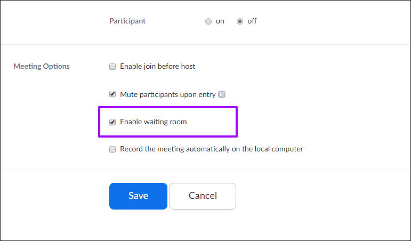The width and height of the screenshot is (411, 241).
Task: Click the 'Mute participants upon entry' label text
Action: pyautogui.click(x=167, y=94)
